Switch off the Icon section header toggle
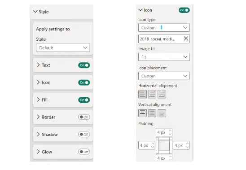The height and width of the screenshot is (170, 246). 184,10
